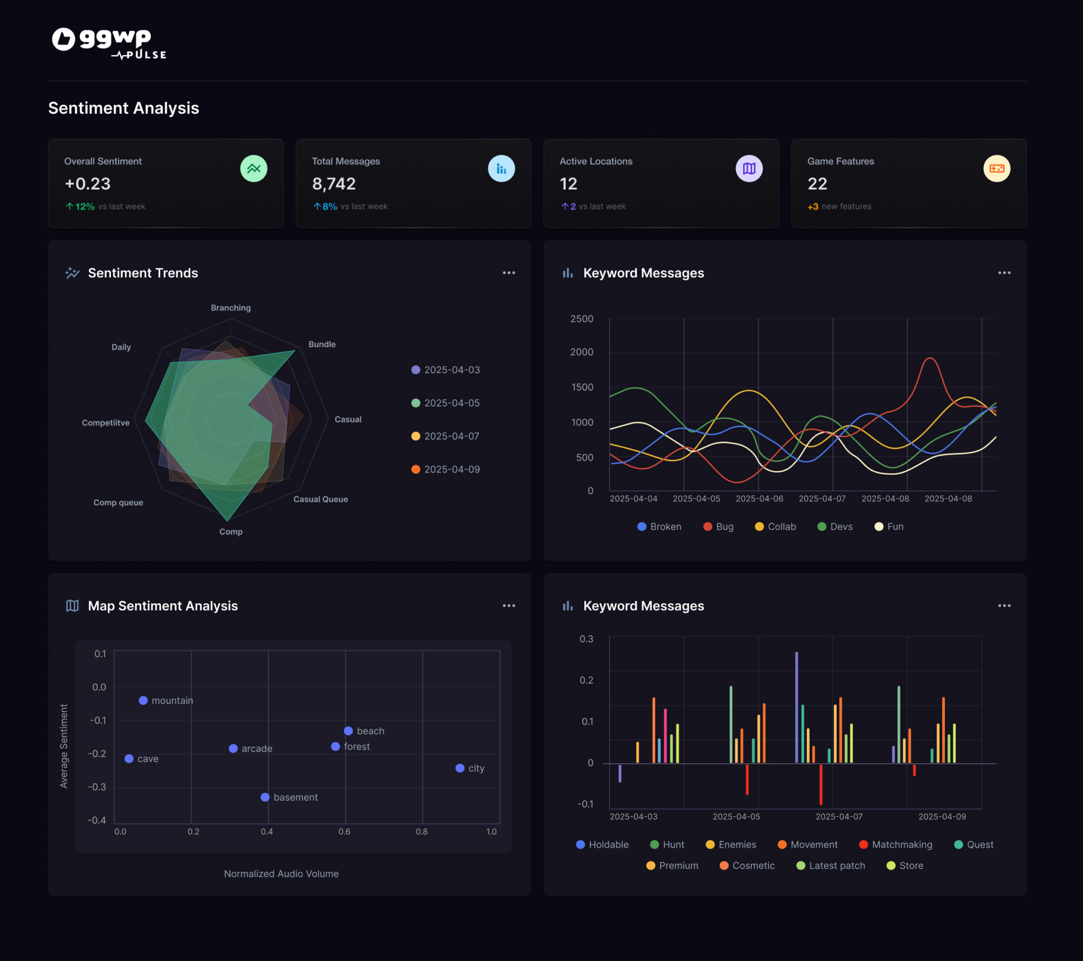This screenshot has width=1083, height=961.
Task: Click the Sentiment Analysis heading
Action: pos(123,108)
